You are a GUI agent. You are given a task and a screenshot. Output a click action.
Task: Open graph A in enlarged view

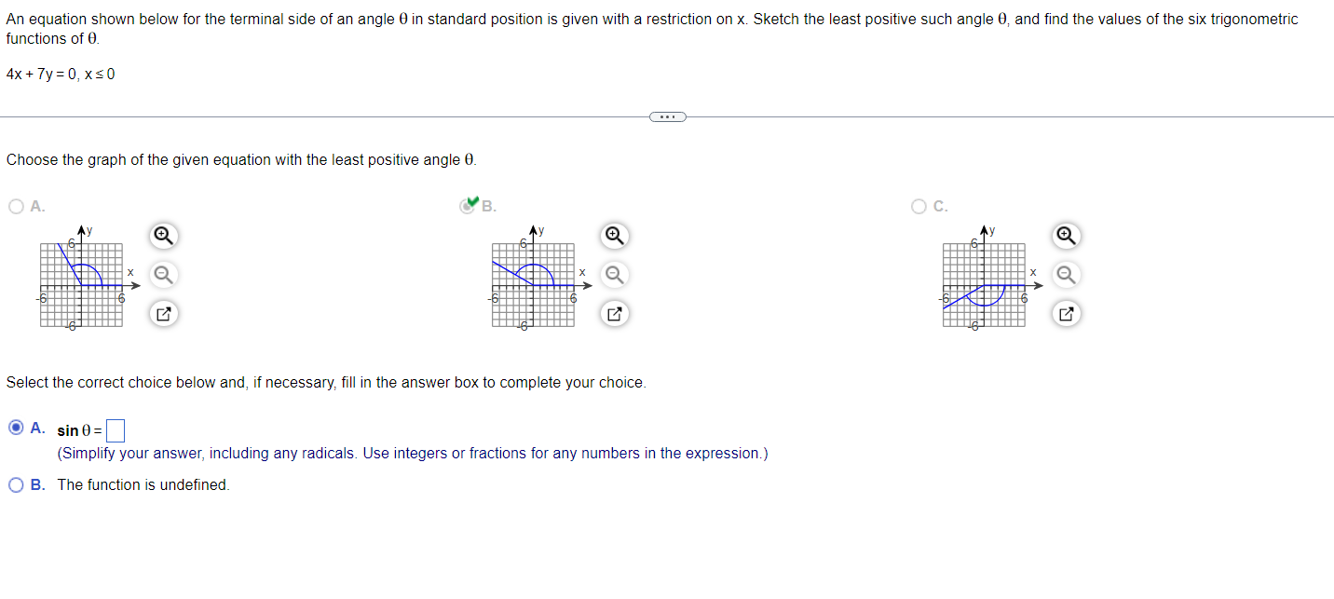click(x=162, y=314)
